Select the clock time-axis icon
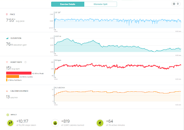The width and height of the screenshot is (184, 130). click(174, 4)
